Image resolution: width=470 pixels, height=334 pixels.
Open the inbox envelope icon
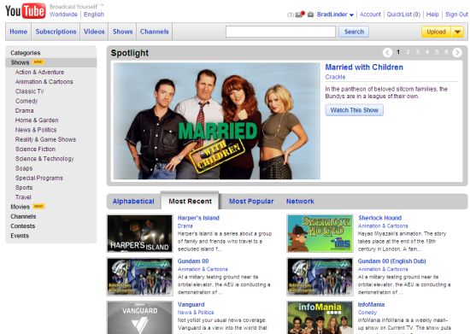(x=300, y=14)
